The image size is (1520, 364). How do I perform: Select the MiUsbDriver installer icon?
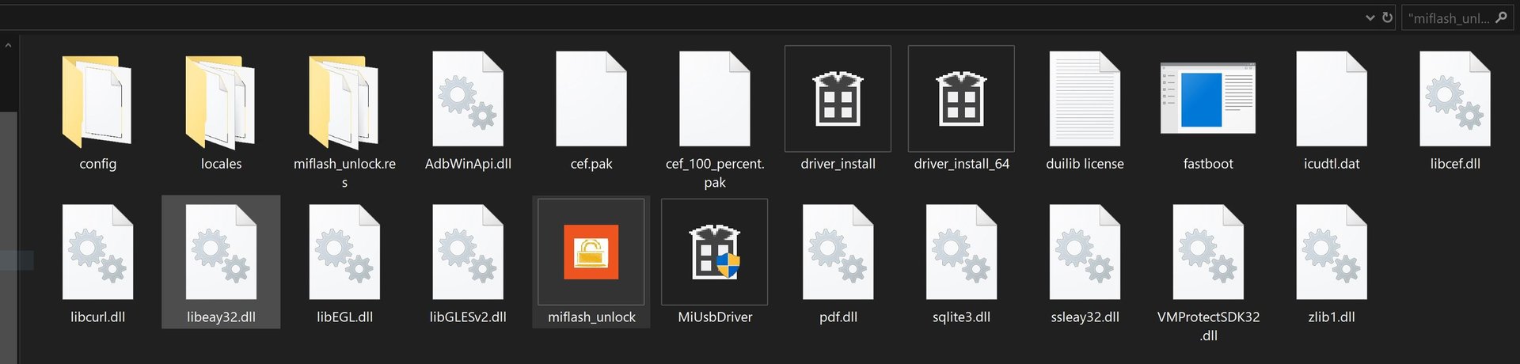(x=715, y=252)
